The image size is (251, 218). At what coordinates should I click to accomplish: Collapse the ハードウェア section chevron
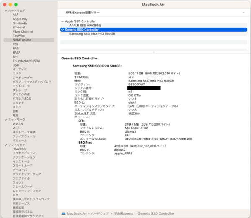6,11
